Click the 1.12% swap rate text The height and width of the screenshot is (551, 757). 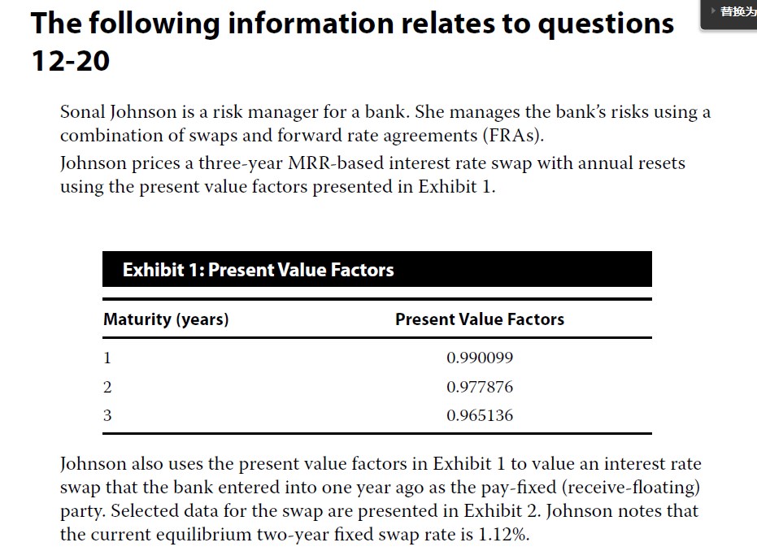point(509,535)
